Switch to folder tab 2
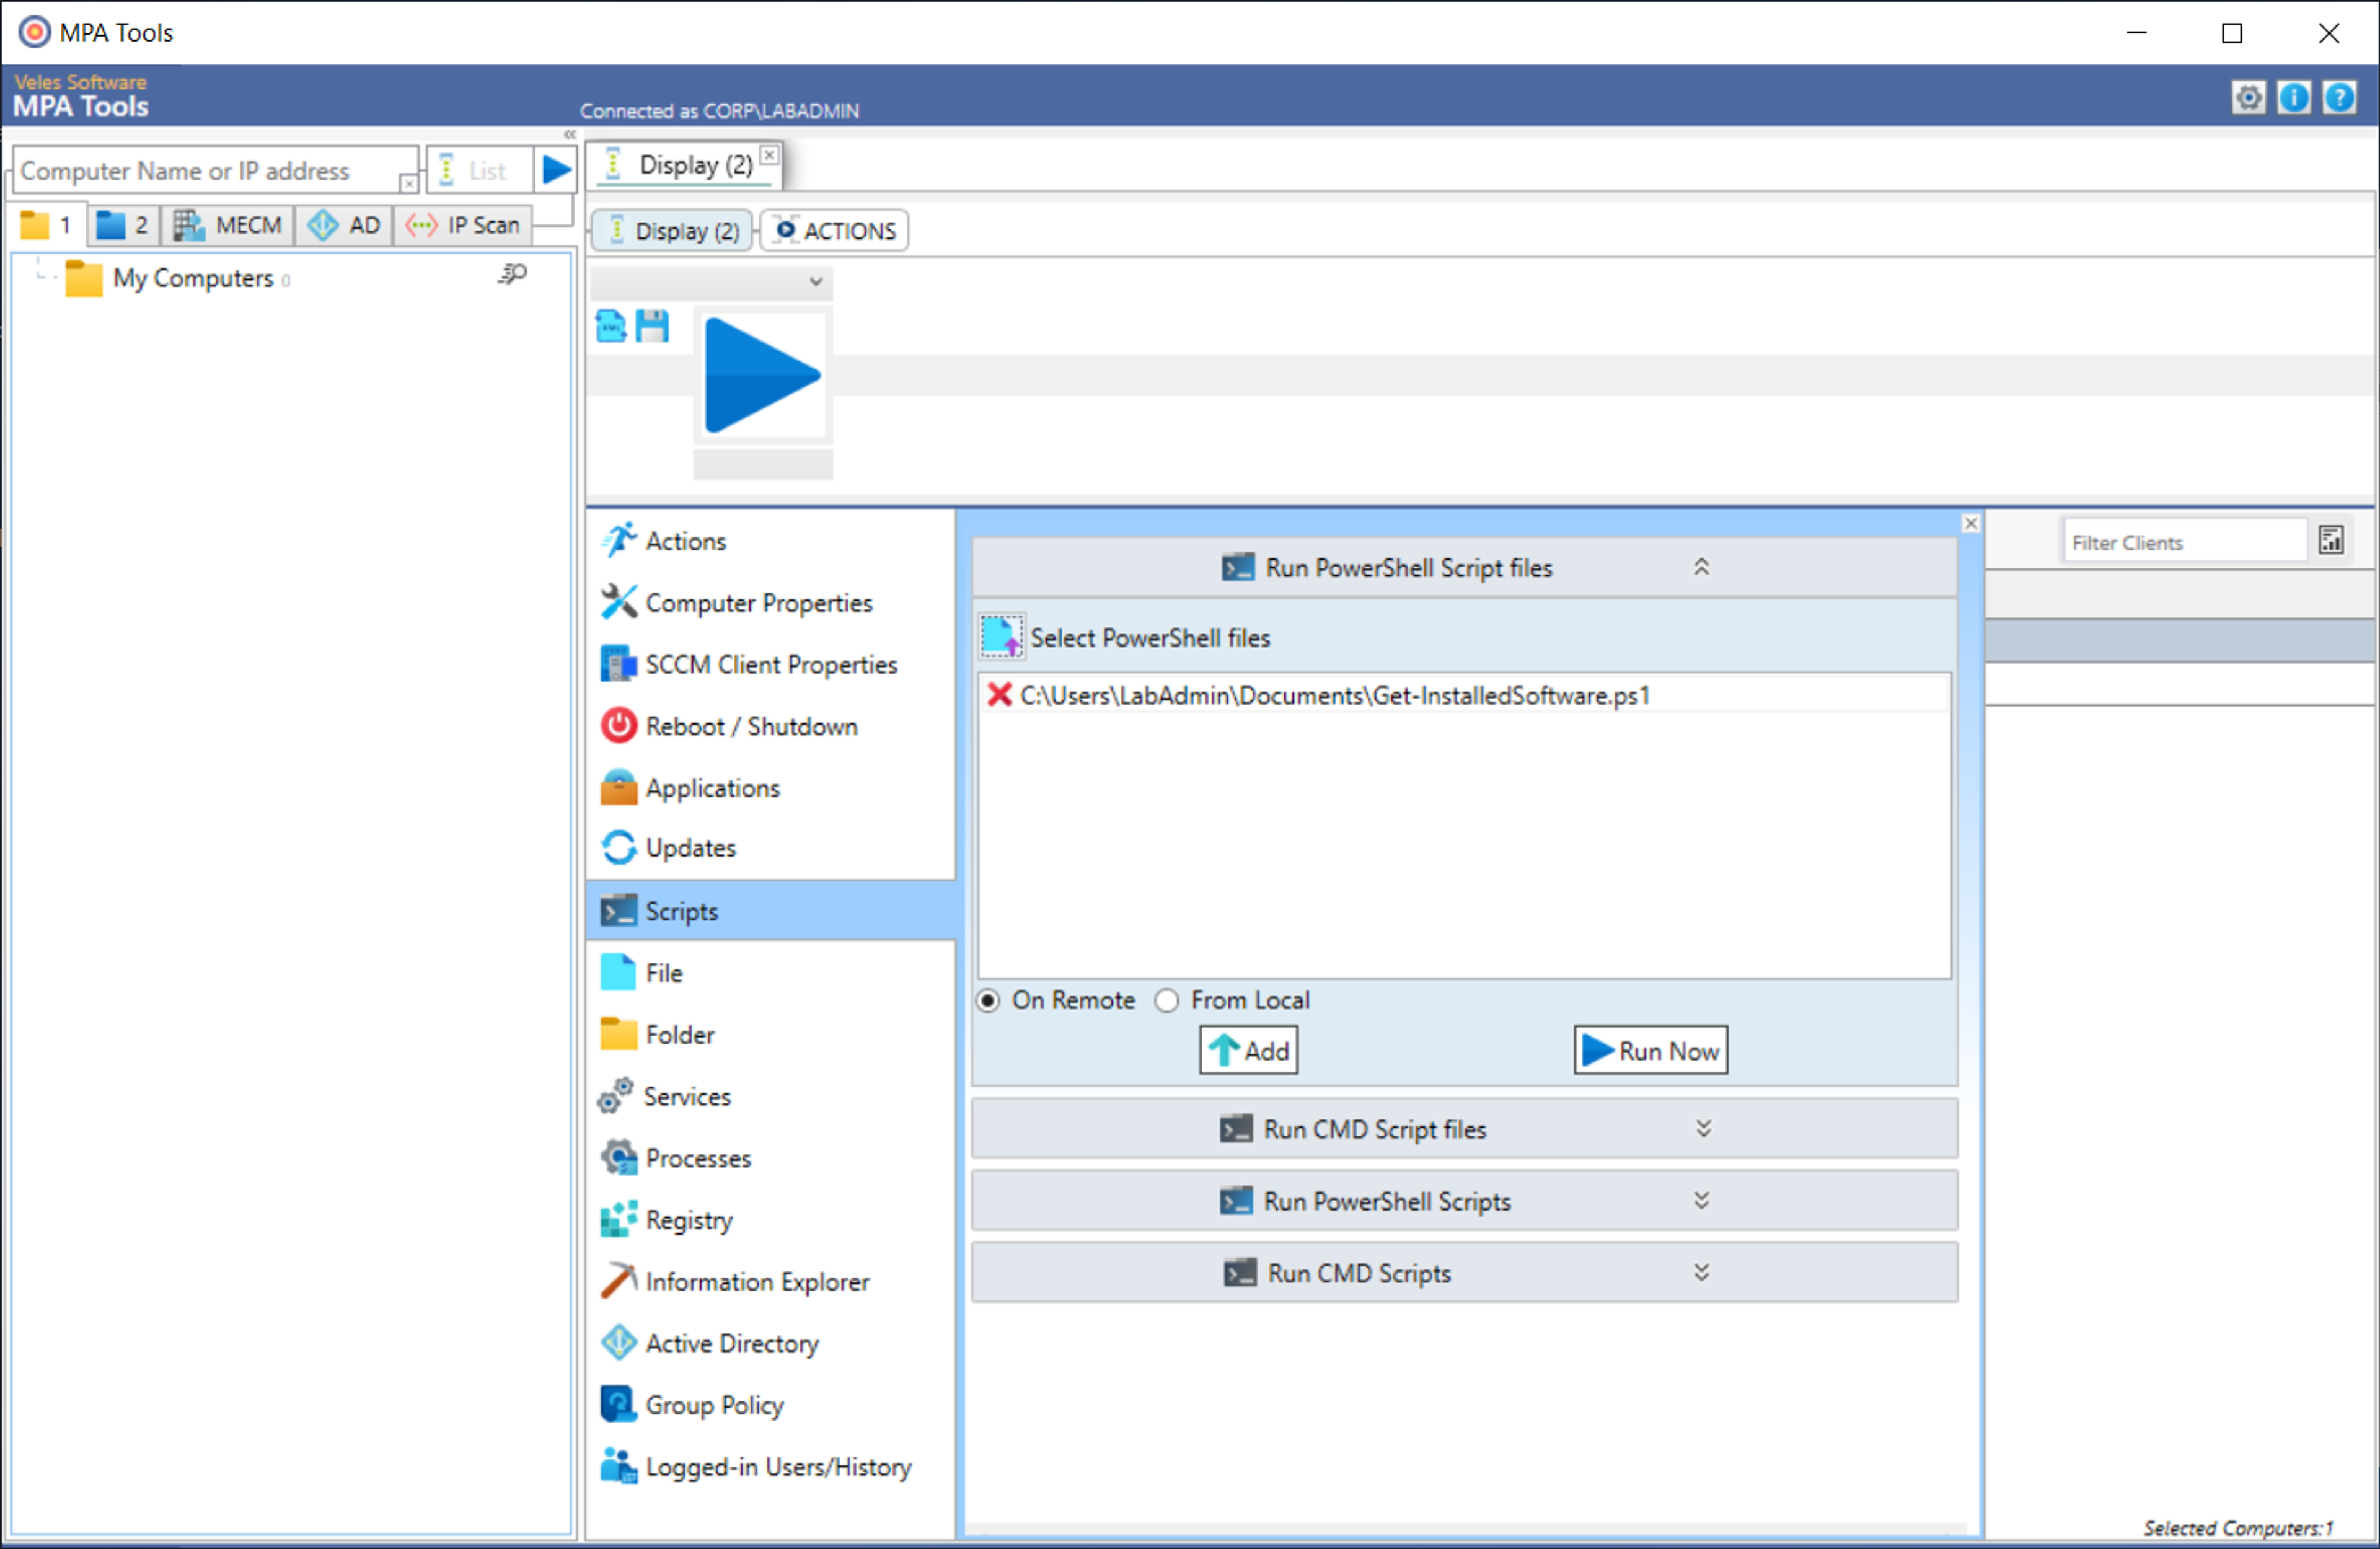Image resolution: width=2380 pixels, height=1549 pixels. [x=123, y=225]
